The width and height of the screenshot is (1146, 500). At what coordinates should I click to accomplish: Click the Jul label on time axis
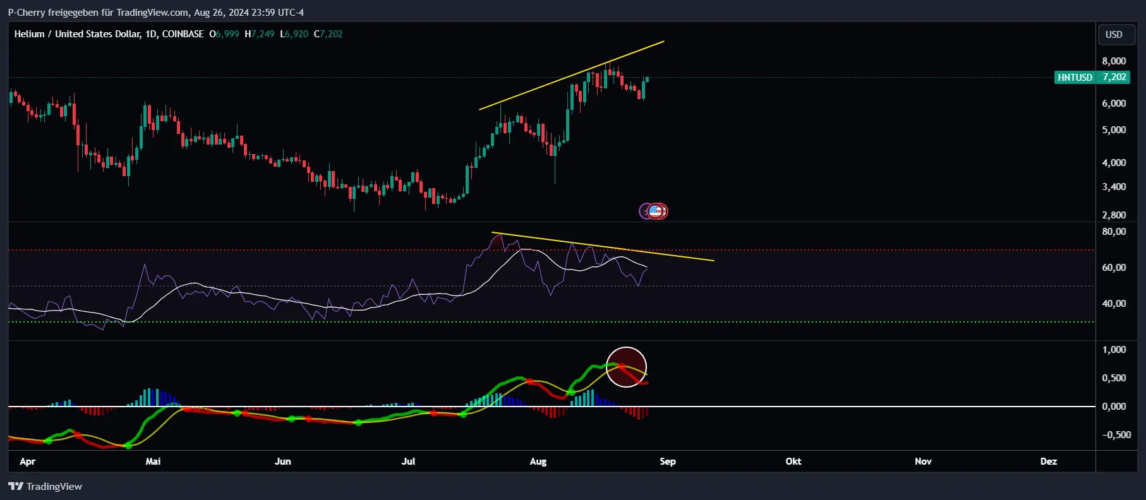click(x=409, y=461)
